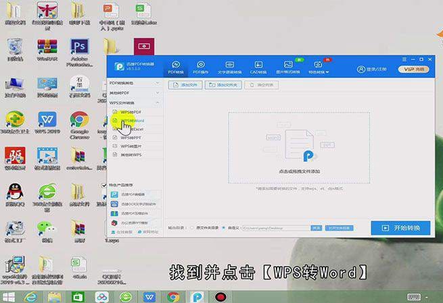The width and height of the screenshot is (443, 303).
Task: Open the 文字语音转换 tab
Action: 229,67
